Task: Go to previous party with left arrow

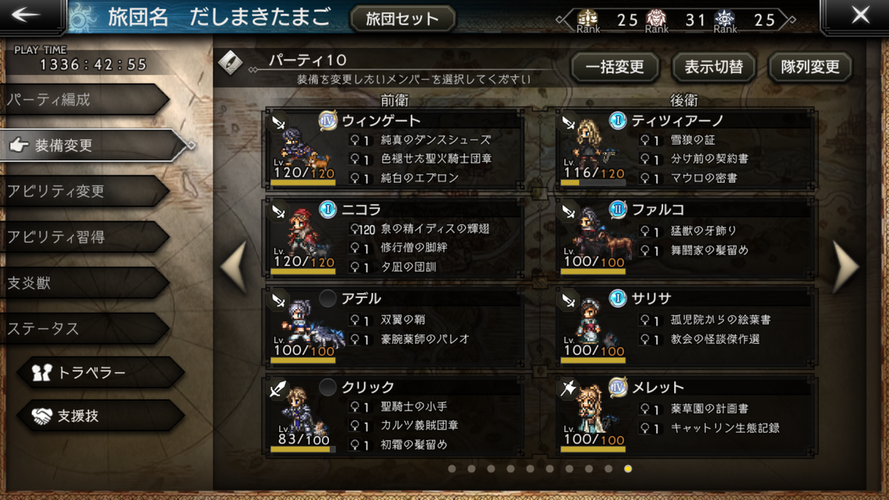Action: [x=233, y=268]
